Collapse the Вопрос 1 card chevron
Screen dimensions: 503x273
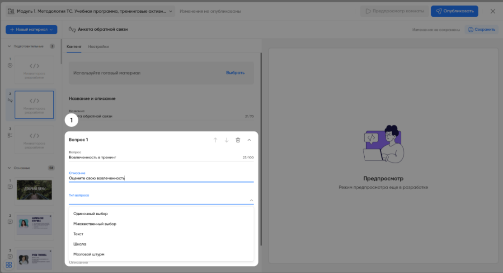(249, 140)
